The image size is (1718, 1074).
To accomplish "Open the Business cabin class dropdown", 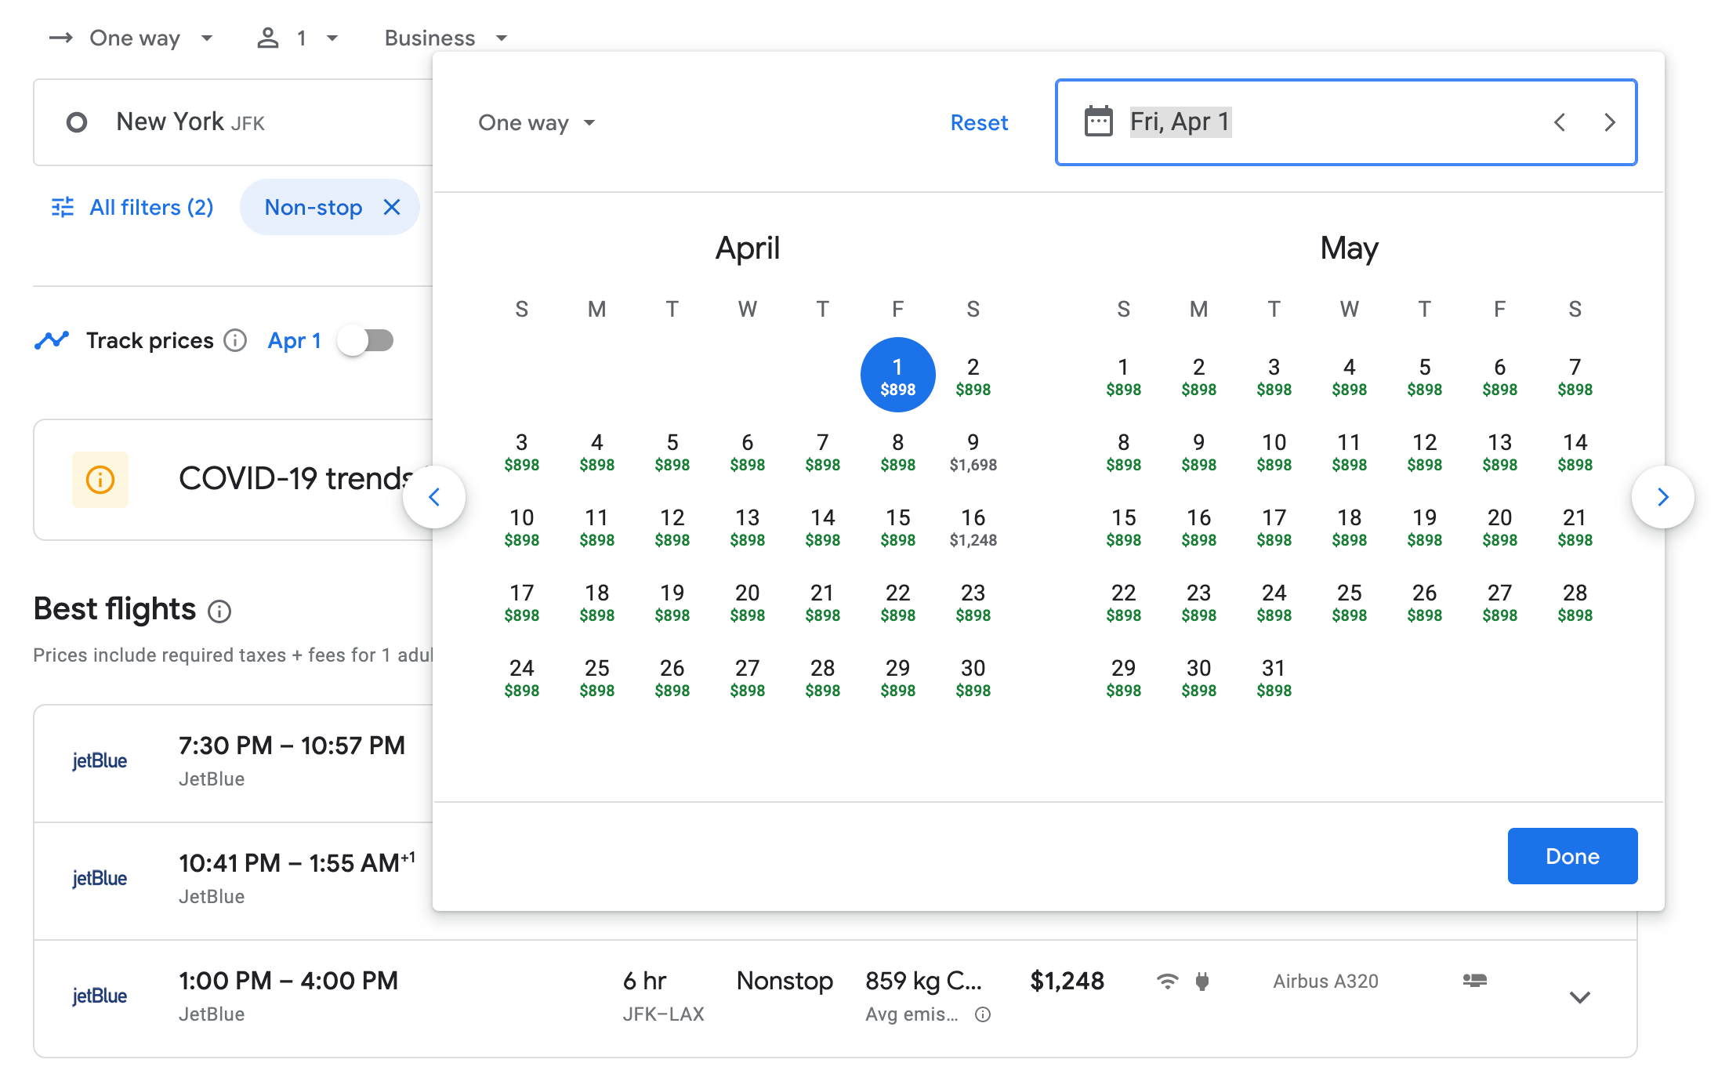I will click(x=444, y=37).
